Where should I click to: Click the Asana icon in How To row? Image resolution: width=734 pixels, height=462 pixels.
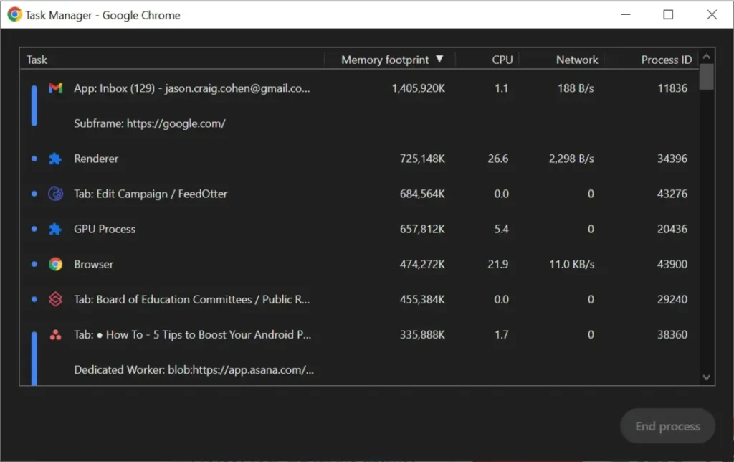(56, 334)
